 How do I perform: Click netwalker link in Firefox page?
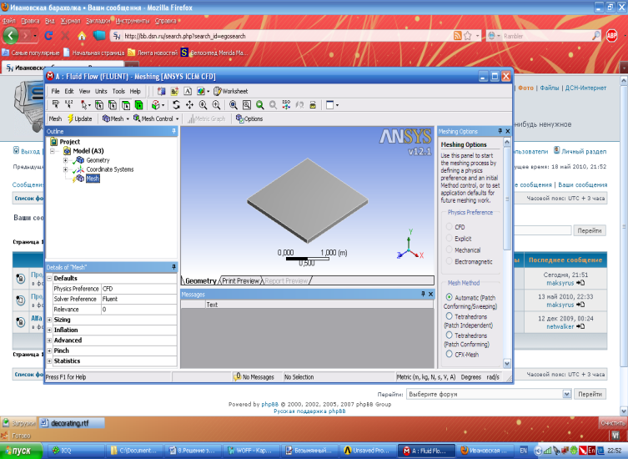point(560,326)
